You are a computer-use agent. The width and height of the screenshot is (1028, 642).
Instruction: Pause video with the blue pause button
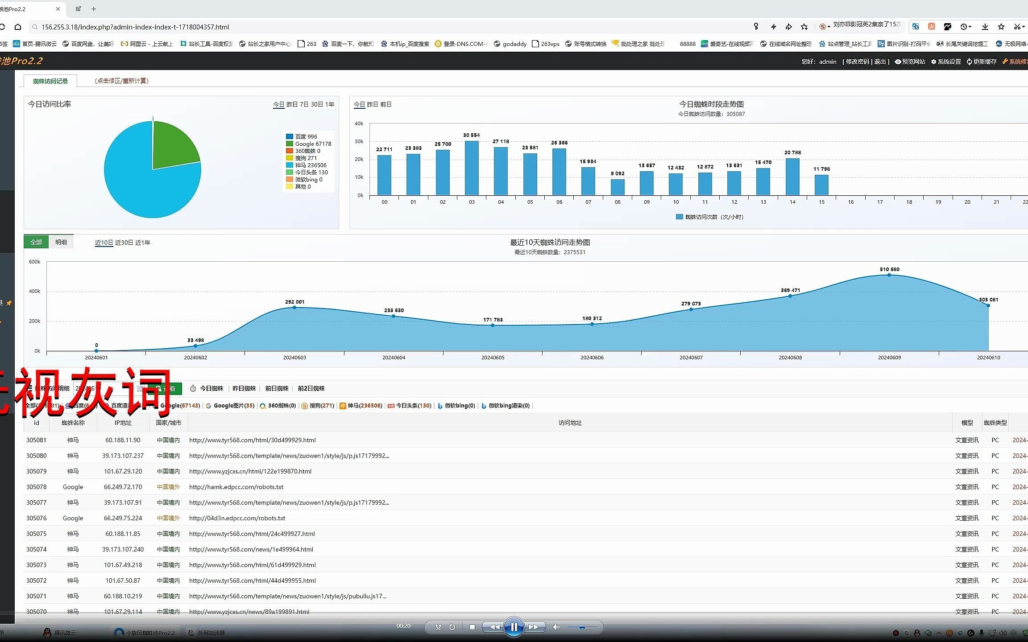coord(514,627)
